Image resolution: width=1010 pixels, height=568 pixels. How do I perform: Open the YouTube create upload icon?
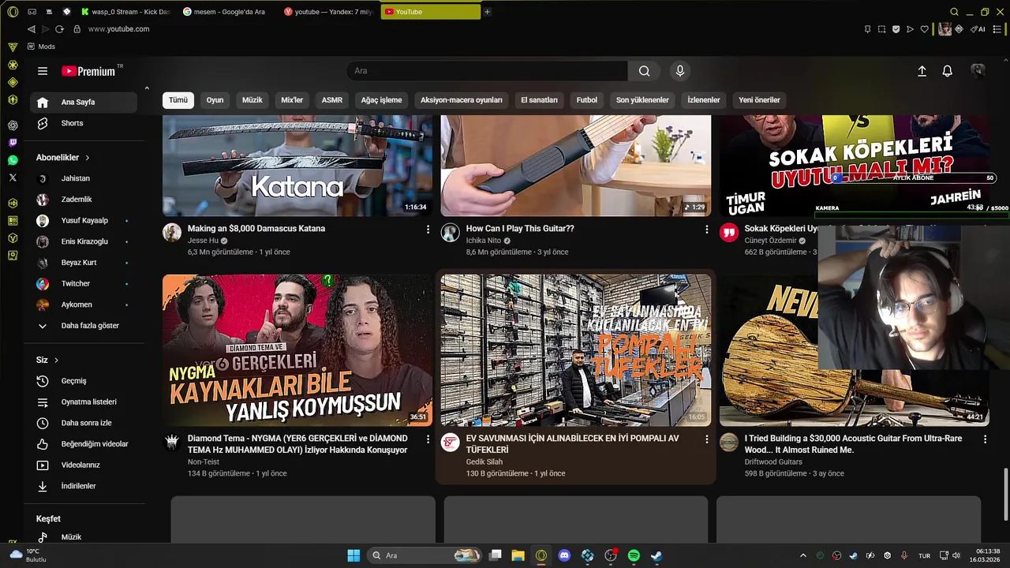point(922,71)
